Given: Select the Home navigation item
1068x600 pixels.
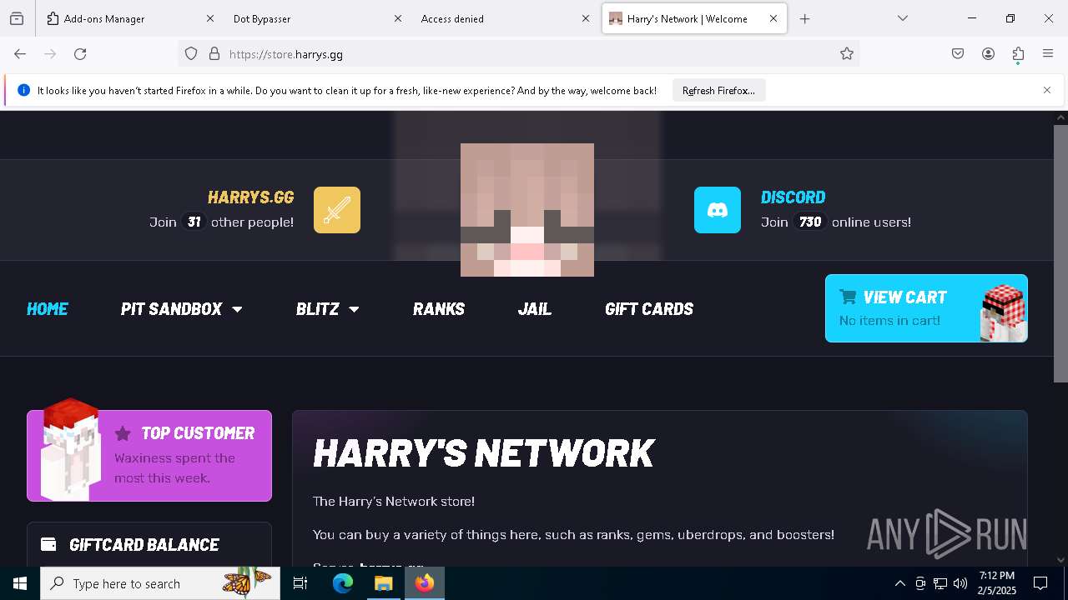Looking at the screenshot, I should 48,309.
